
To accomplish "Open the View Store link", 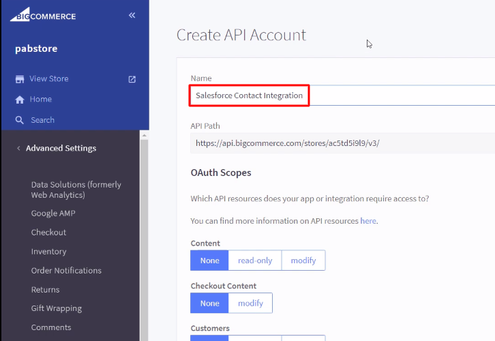I will (49, 78).
